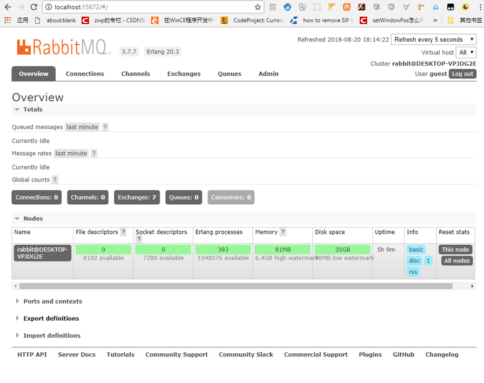Click the 35GB disk space bar
The height and width of the screenshot is (383, 484).
click(342, 250)
